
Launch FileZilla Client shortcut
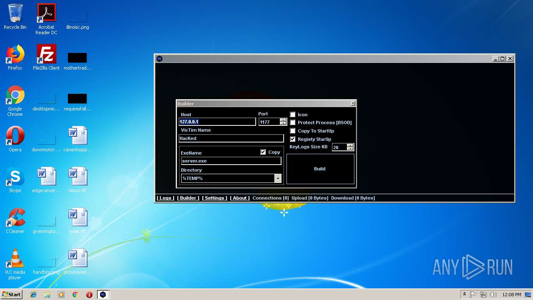[x=46, y=57]
